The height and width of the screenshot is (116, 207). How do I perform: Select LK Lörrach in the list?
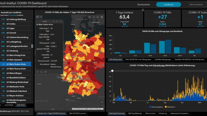click(x=16, y=33)
